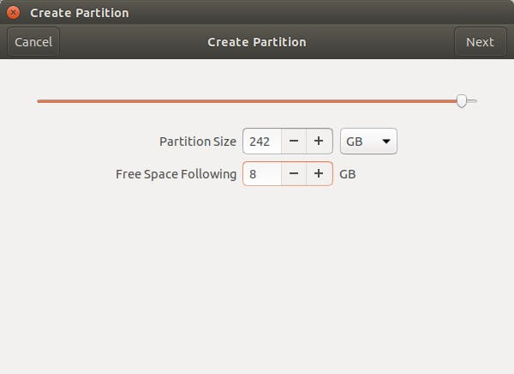Click slider track right of the handle

click(472, 101)
